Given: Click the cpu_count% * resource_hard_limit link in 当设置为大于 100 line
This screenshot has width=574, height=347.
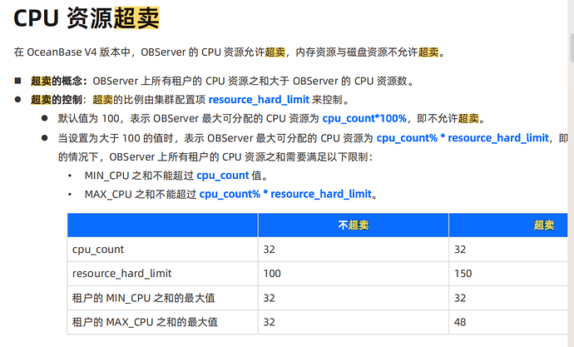Looking at the screenshot, I should pyautogui.click(x=463, y=137).
